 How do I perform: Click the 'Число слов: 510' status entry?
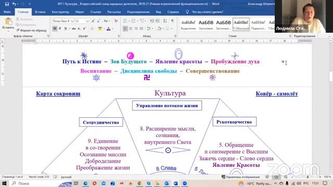[x=39, y=177]
